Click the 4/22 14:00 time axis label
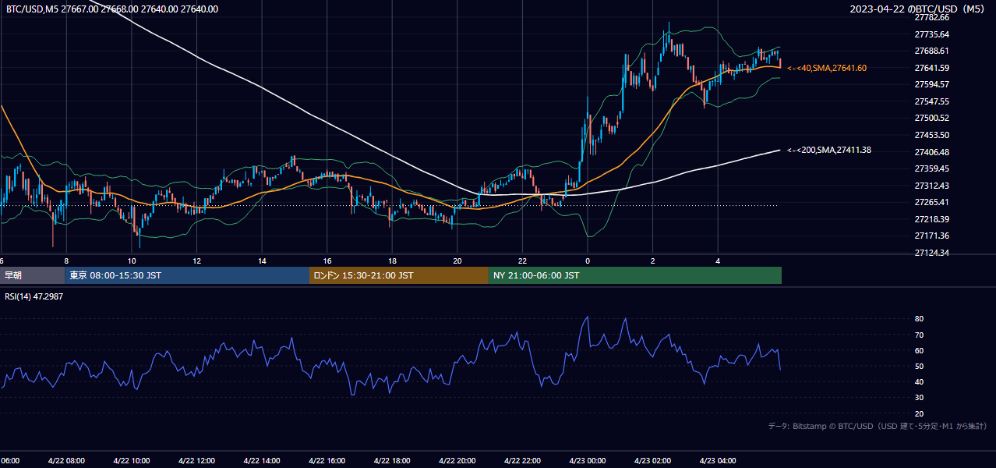Screen dimensions: 996x468 click(262, 460)
